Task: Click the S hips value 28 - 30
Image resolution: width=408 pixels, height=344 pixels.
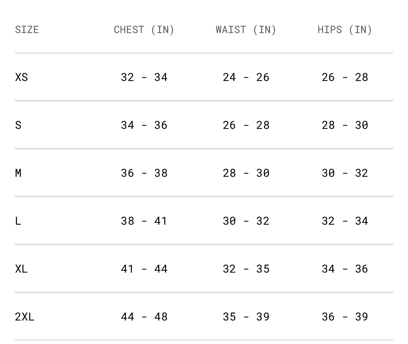Action: (345, 125)
